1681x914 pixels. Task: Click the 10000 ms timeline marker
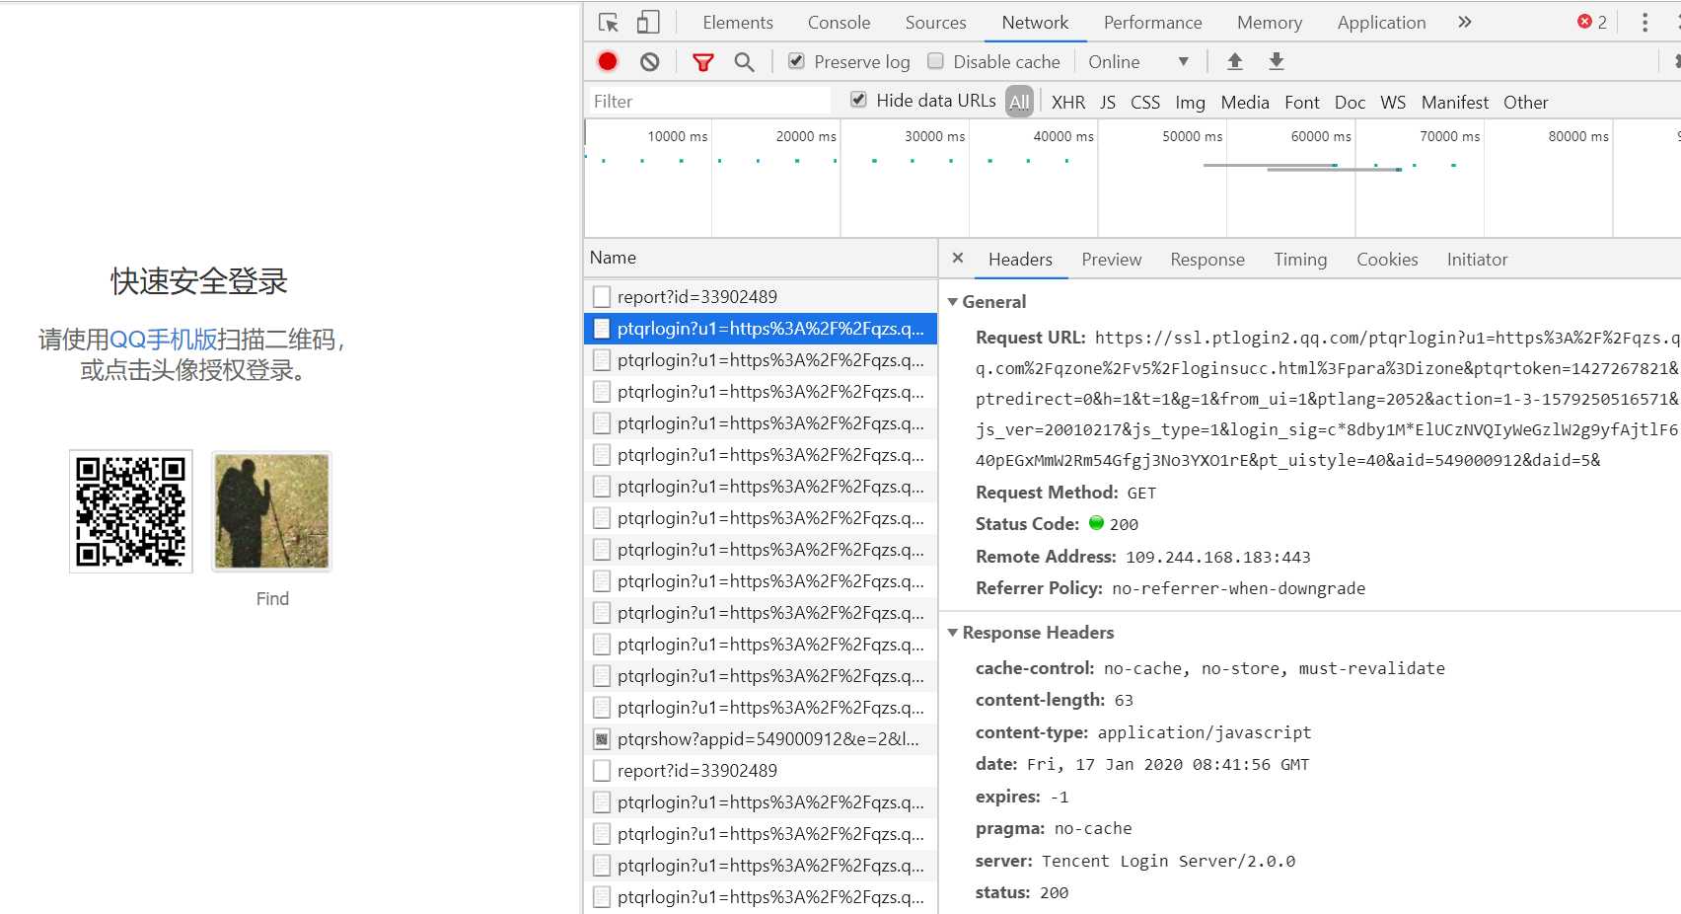click(677, 136)
